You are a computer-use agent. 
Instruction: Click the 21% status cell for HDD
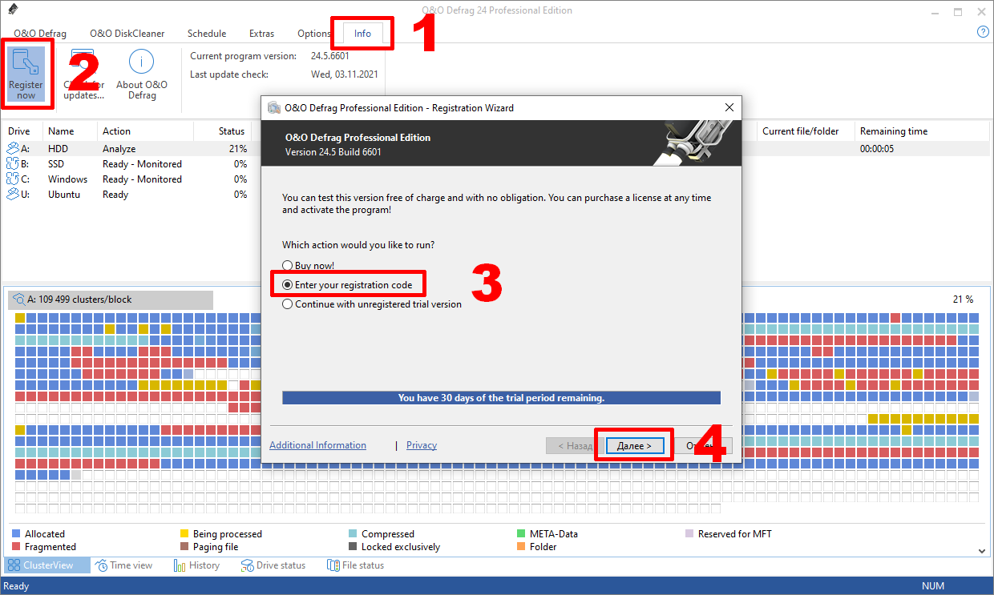coord(238,149)
